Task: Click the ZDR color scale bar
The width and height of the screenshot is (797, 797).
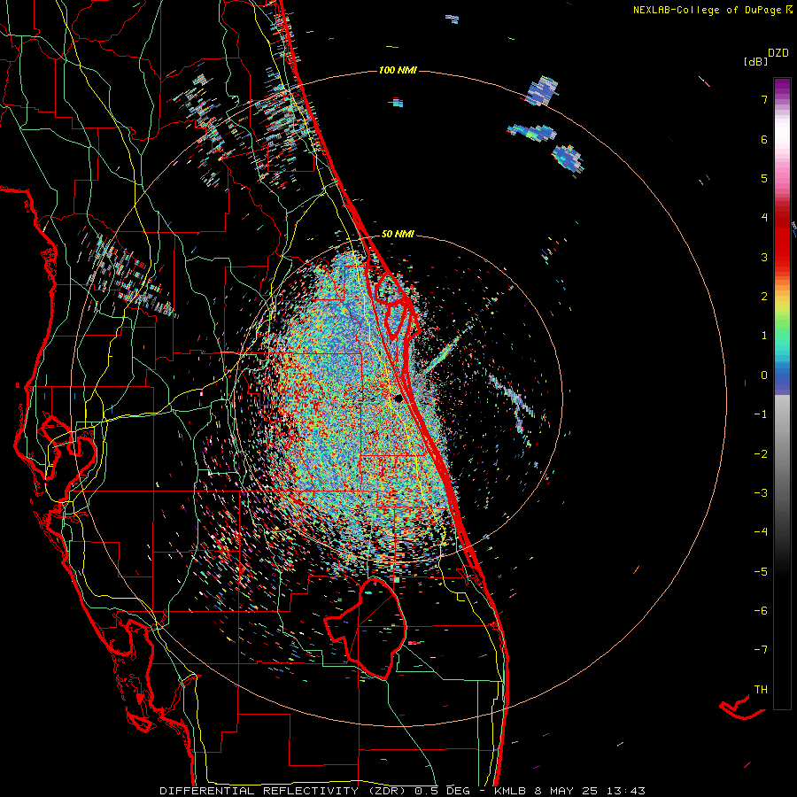Action: 782,393
